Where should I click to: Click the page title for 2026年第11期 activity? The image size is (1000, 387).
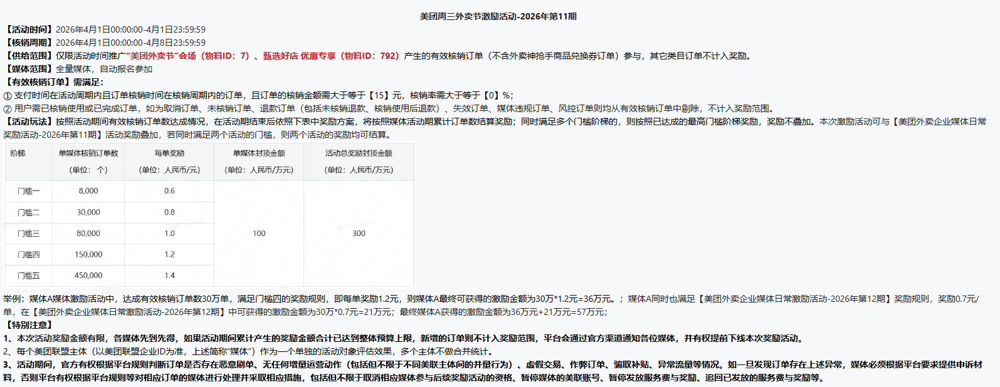click(498, 16)
